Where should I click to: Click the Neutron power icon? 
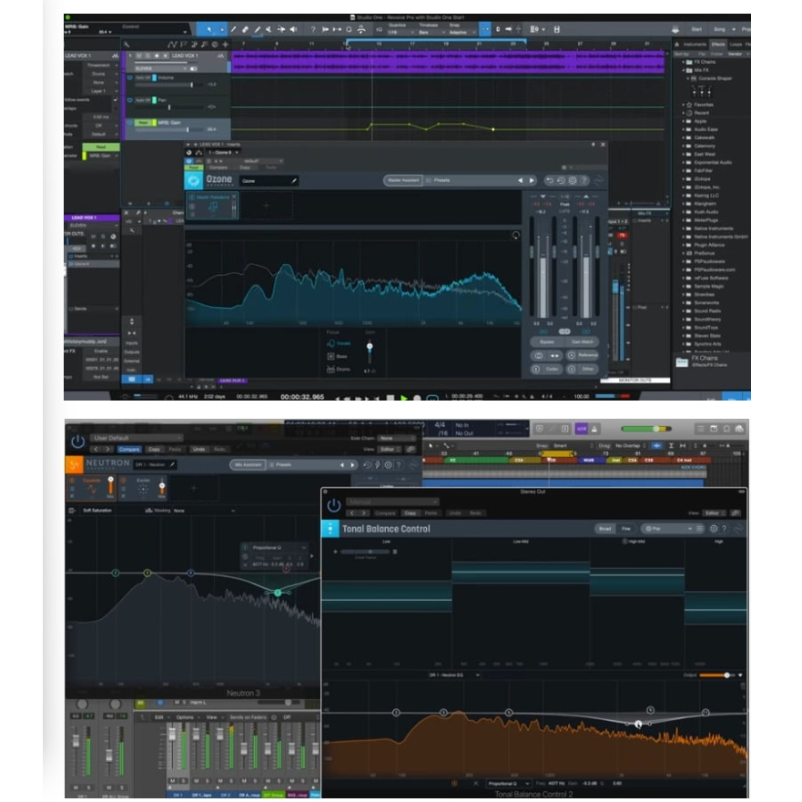coord(77,442)
